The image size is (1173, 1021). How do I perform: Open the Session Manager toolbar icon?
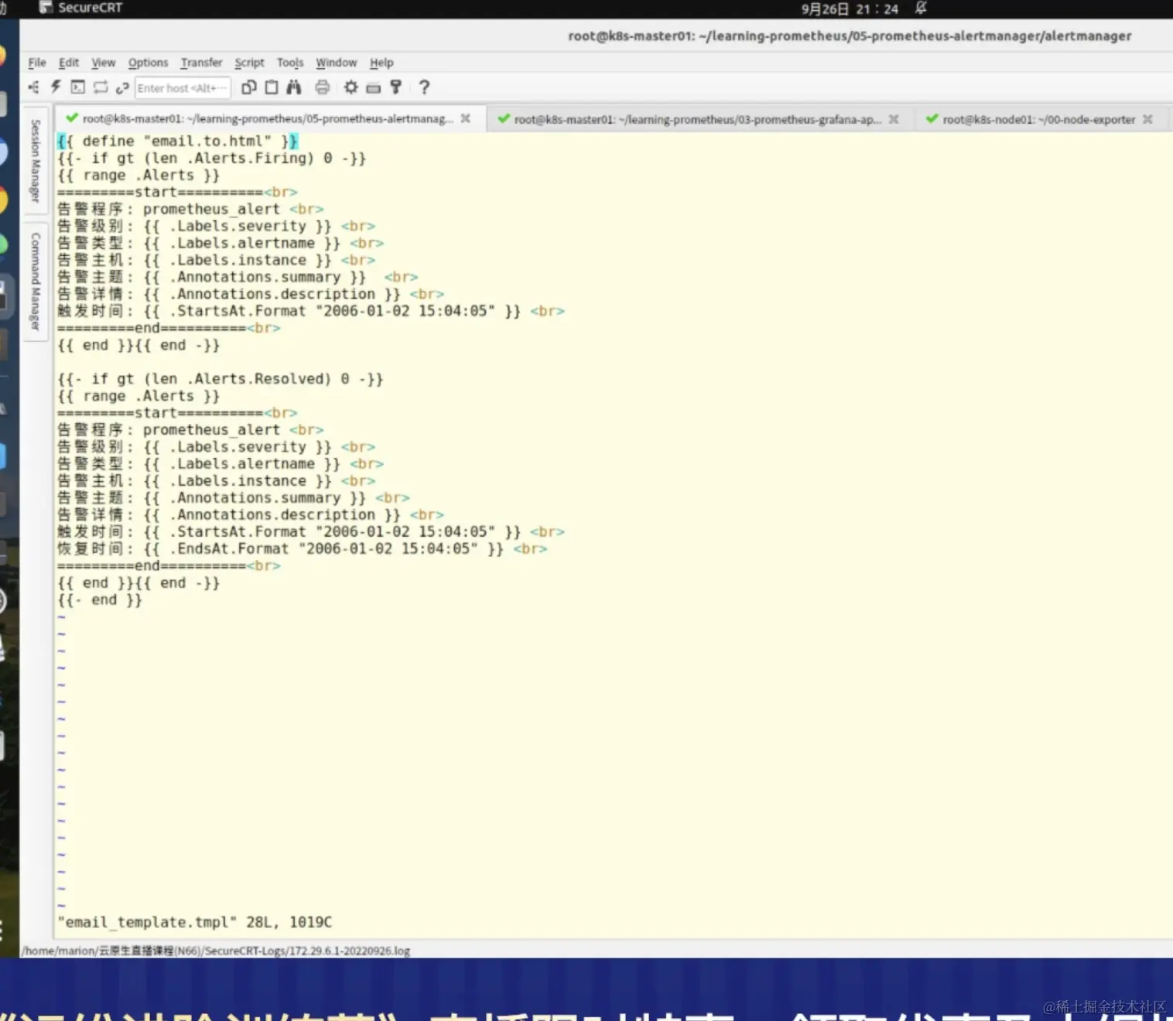pyautogui.click(x=33, y=87)
